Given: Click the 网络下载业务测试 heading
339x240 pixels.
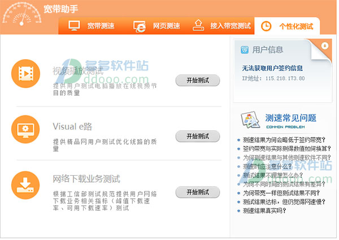Looking at the screenshot, I should tap(86, 179).
